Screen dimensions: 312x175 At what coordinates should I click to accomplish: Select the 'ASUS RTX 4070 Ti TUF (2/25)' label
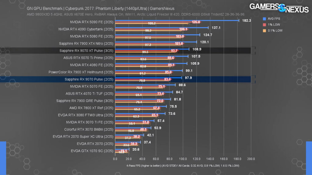89,94
